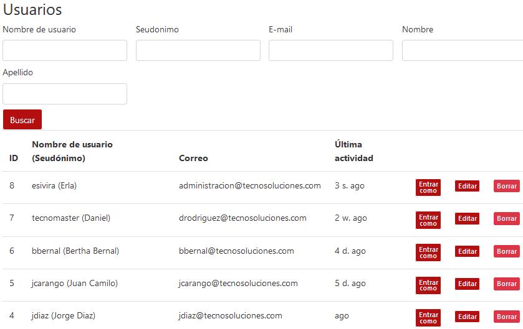
Task: Click the Nombre search input
Action: [x=462, y=50]
